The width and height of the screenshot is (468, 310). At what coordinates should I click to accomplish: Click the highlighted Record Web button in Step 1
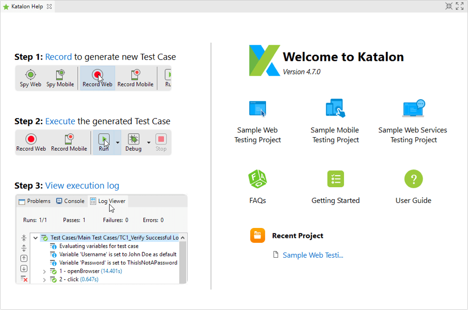(98, 78)
